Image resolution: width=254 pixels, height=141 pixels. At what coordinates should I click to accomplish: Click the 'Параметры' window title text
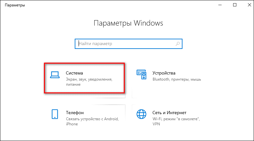pos(15,5)
